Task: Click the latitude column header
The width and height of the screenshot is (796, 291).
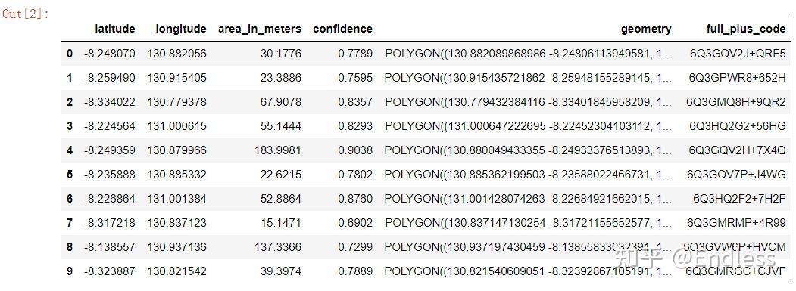Action: (115, 29)
